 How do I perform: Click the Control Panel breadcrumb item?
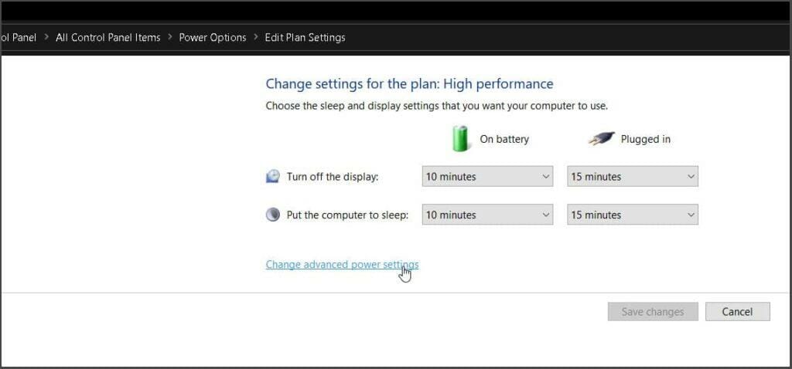[19, 38]
